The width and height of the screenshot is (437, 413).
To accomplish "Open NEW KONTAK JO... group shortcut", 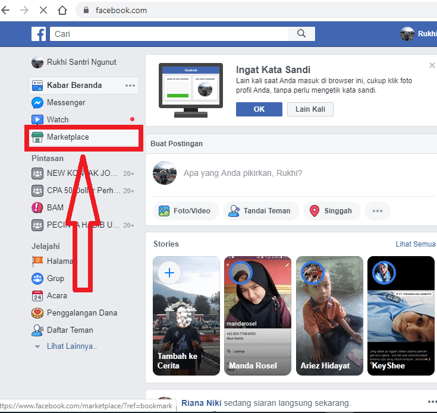I will (x=83, y=173).
